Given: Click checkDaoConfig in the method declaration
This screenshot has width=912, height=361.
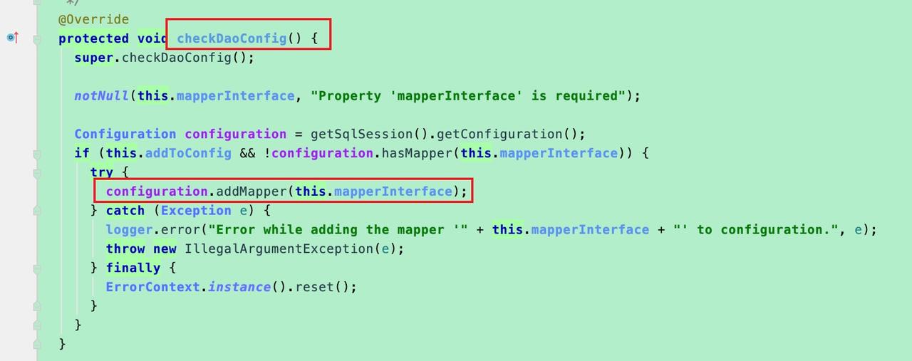Looking at the screenshot, I should click(232, 38).
